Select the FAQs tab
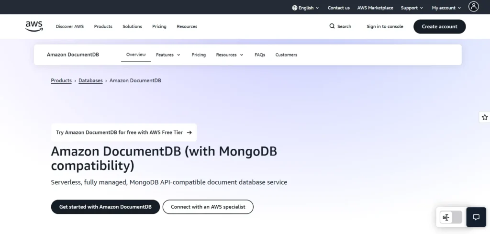 pyautogui.click(x=260, y=55)
